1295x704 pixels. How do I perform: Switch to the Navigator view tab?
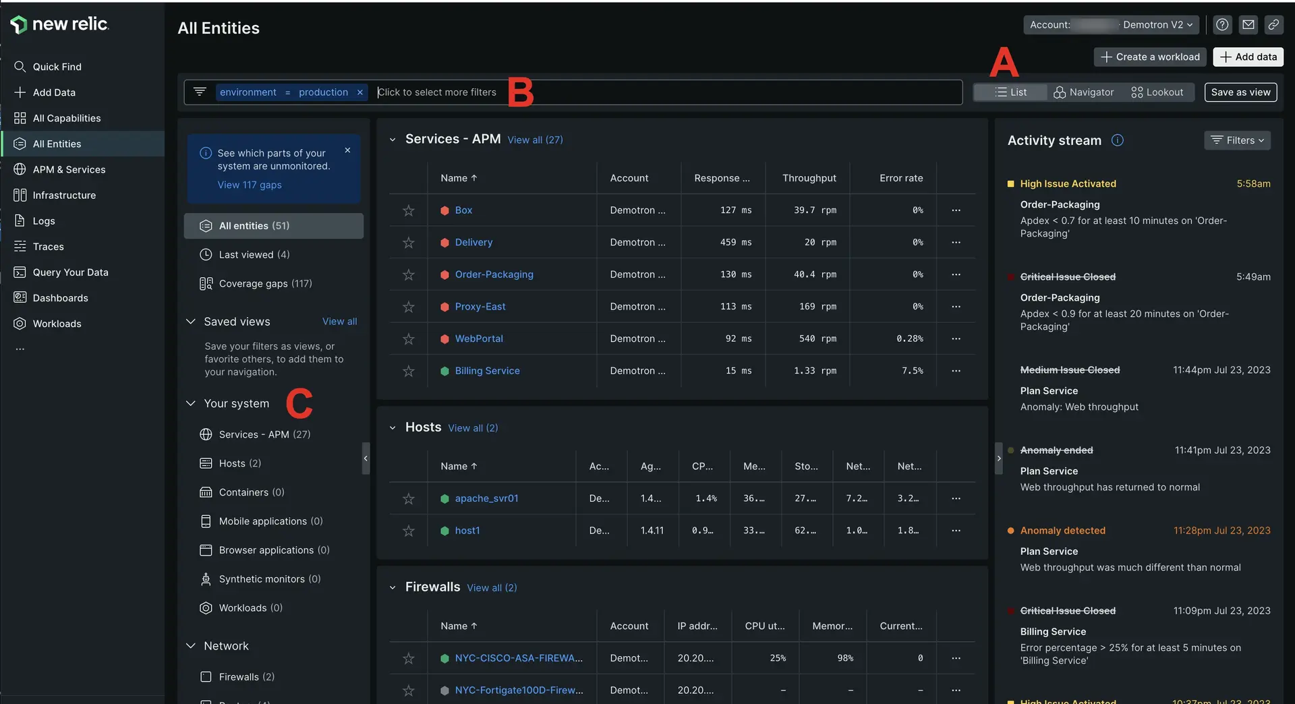coord(1083,92)
